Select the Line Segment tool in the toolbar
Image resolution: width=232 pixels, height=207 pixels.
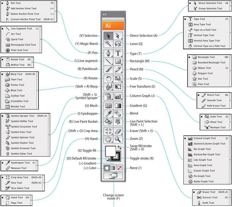108,61
